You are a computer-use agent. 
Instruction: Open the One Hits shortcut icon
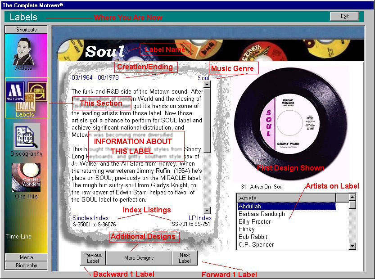tap(26, 181)
